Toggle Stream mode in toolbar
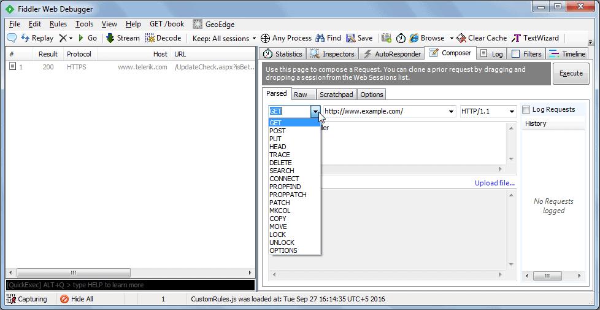The image size is (600, 310). coord(123,38)
